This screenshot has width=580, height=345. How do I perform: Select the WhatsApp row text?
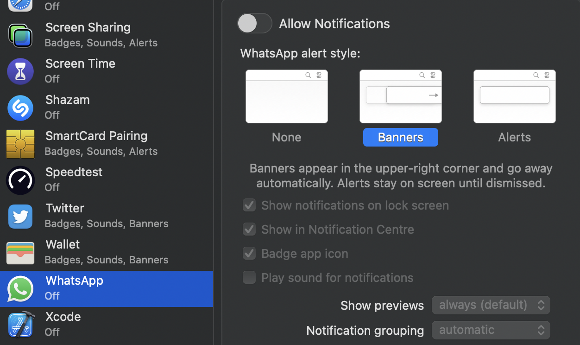tap(74, 281)
